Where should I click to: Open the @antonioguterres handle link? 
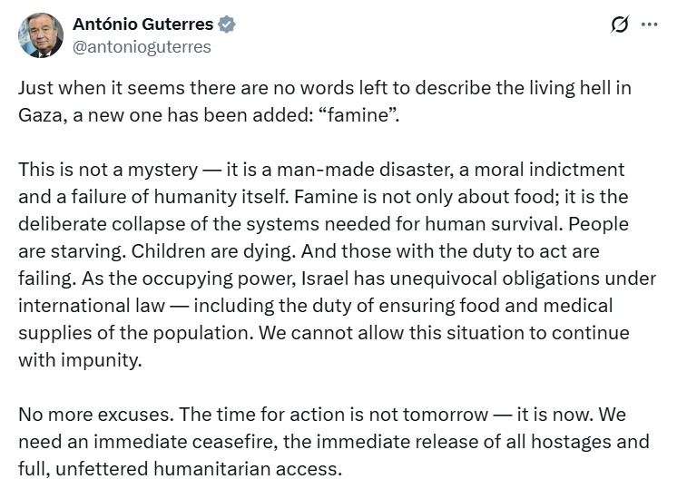142,46
